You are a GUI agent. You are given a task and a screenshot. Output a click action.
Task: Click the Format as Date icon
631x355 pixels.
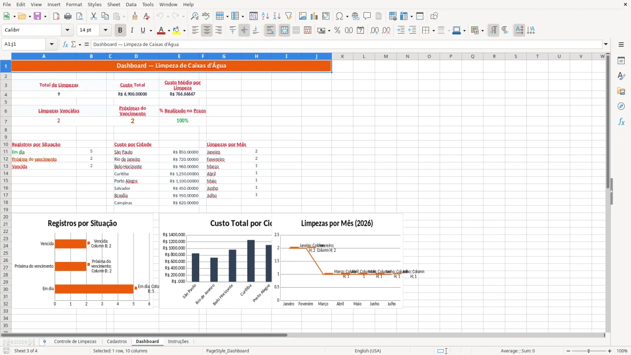tap(360, 31)
